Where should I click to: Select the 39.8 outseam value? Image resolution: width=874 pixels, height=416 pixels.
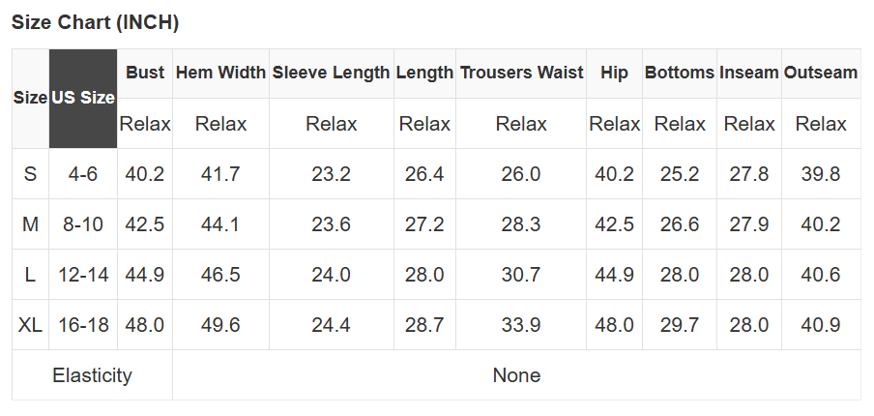click(x=820, y=174)
